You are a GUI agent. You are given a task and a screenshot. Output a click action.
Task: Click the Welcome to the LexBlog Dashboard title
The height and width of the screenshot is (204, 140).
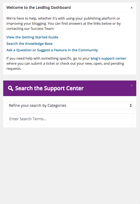point(39,8)
